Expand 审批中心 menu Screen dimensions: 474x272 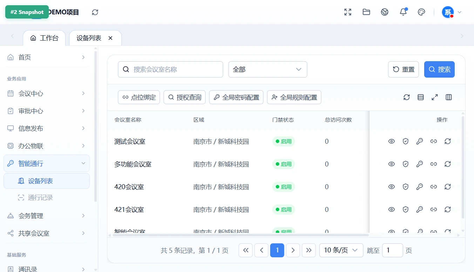47,111
